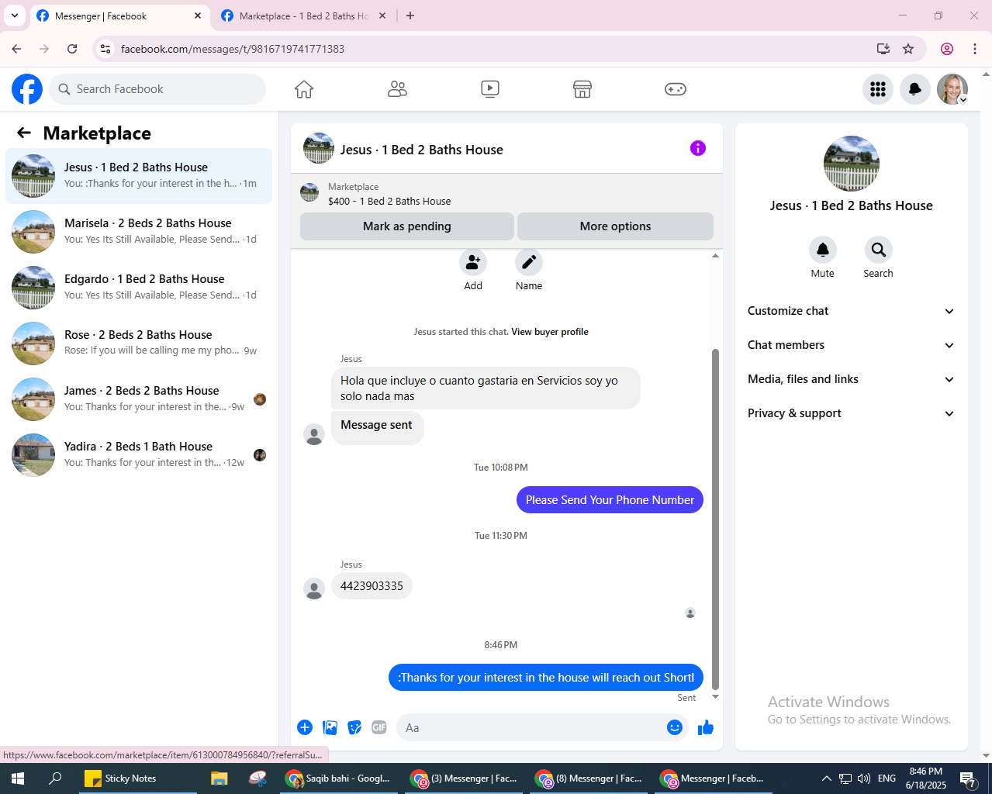Open Windows notification center icon
This screenshot has width=992, height=794.
pos(968,778)
